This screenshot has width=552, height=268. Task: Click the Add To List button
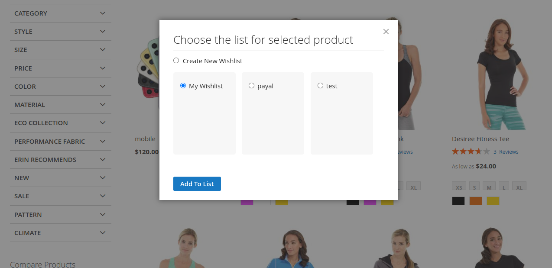(197, 184)
